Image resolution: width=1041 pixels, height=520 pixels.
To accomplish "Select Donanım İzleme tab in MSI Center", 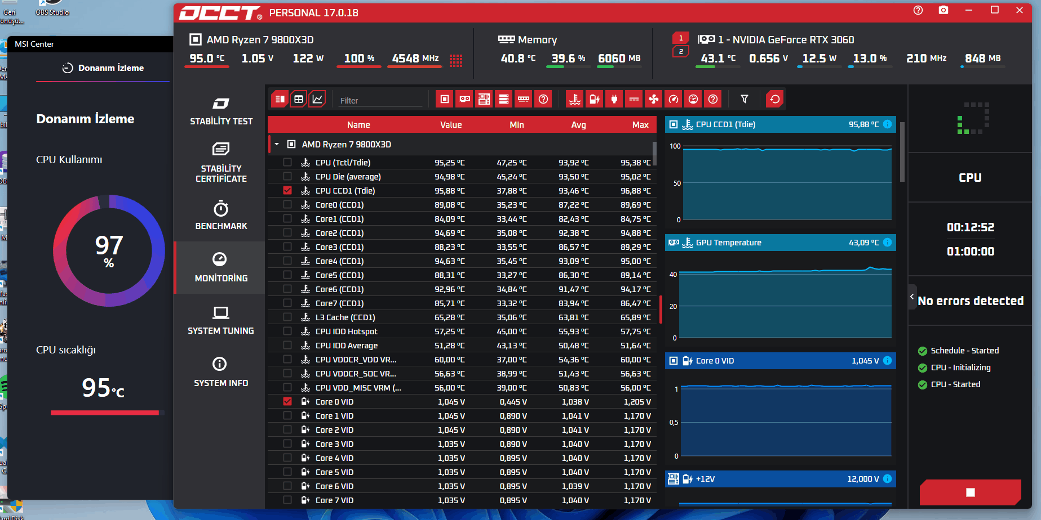I will [103, 68].
